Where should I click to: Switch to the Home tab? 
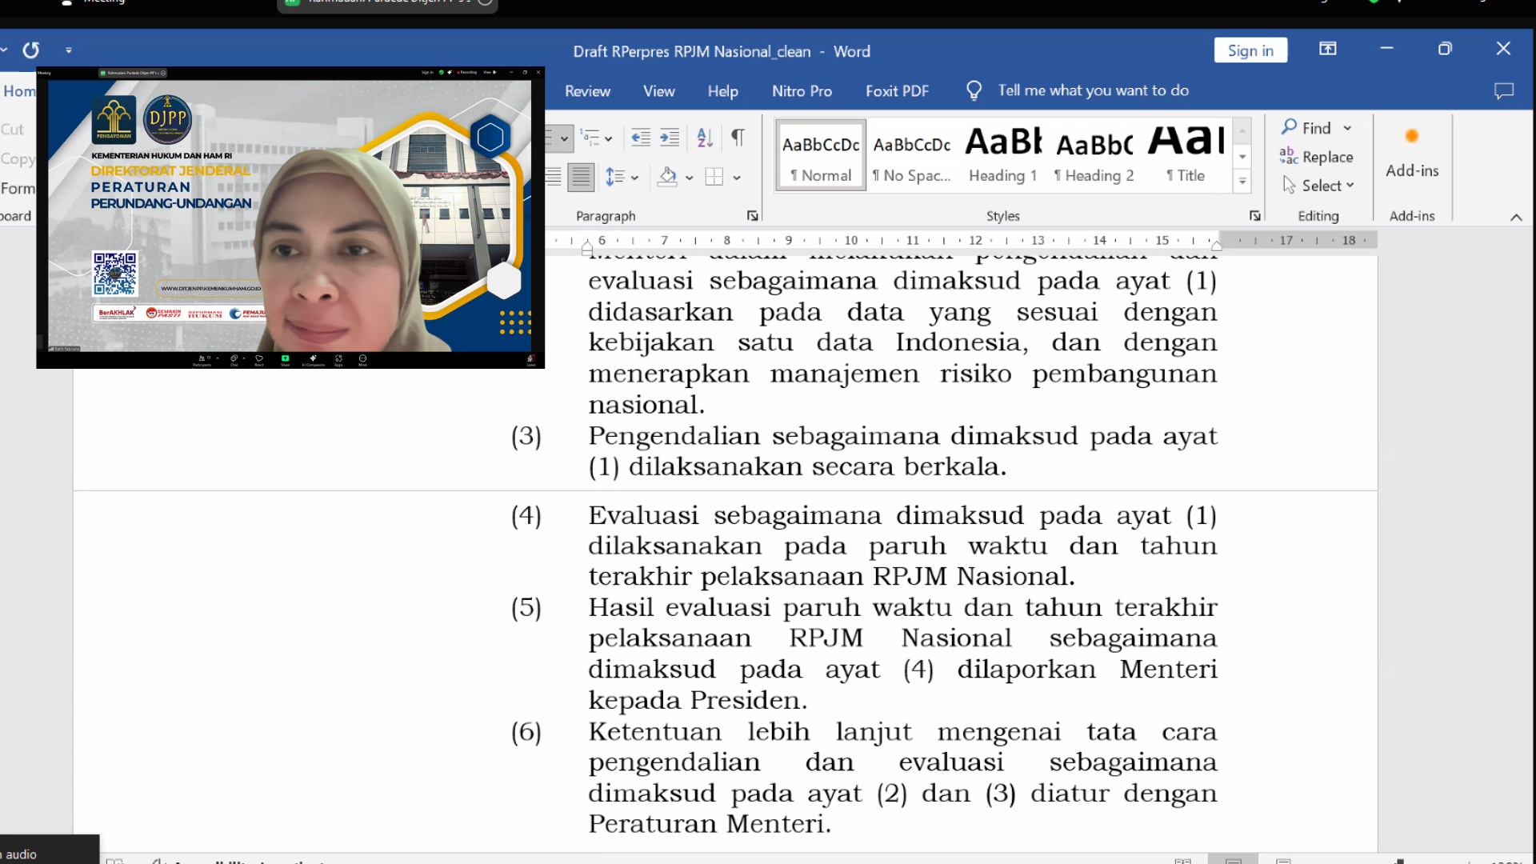(19, 91)
